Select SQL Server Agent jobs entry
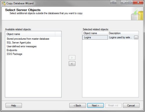145x112 pixels. pos(19,43)
